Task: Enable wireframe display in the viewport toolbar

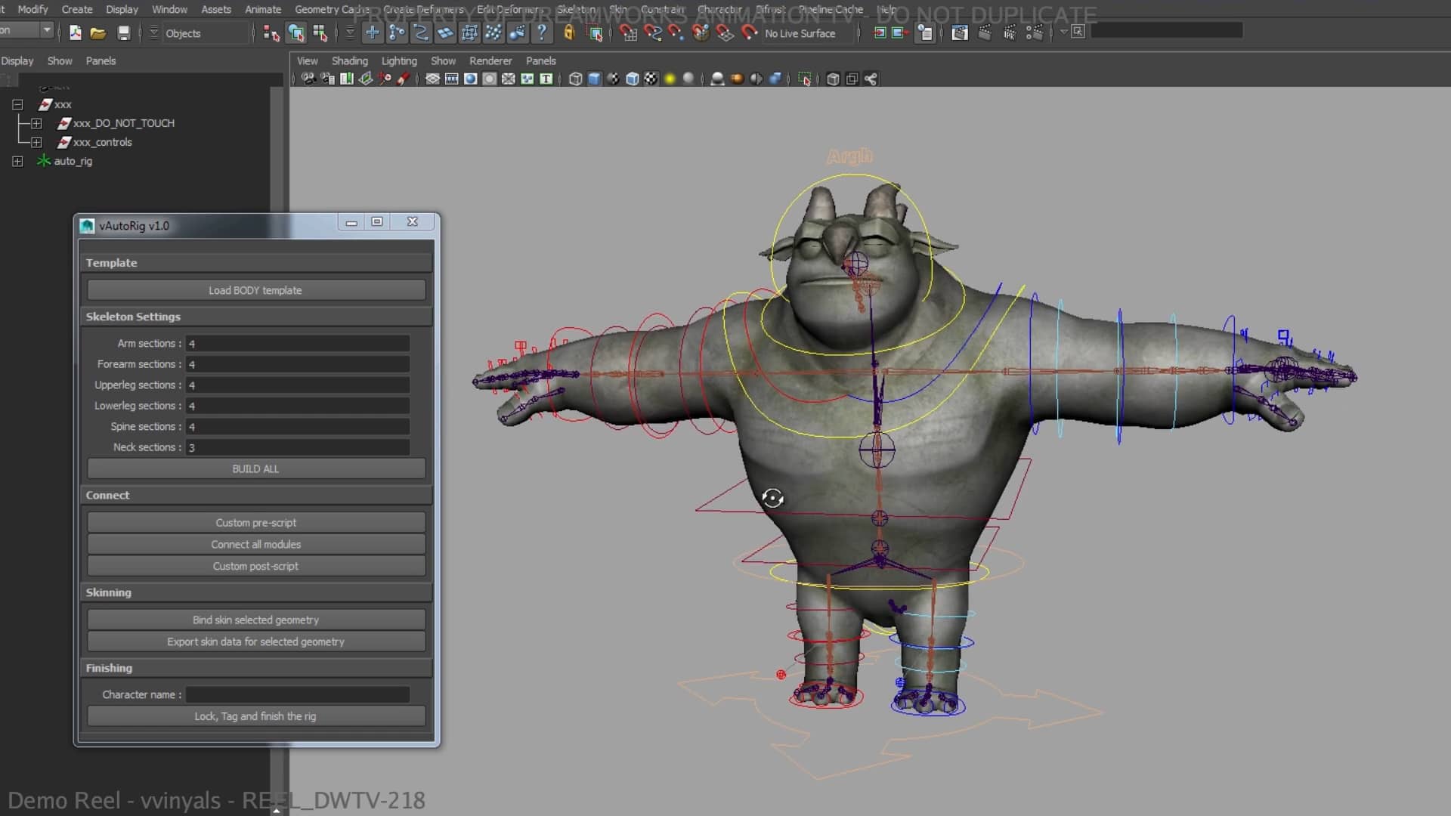Action: pyautogui.click(x=574, y=78)
